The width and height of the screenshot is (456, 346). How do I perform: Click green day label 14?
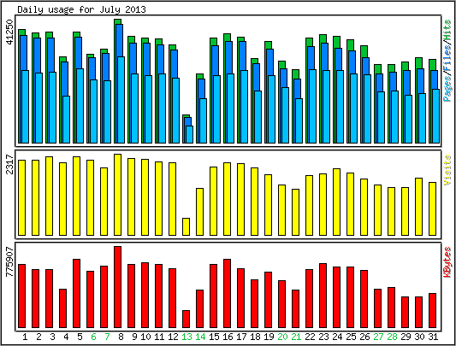pos(200,337)
